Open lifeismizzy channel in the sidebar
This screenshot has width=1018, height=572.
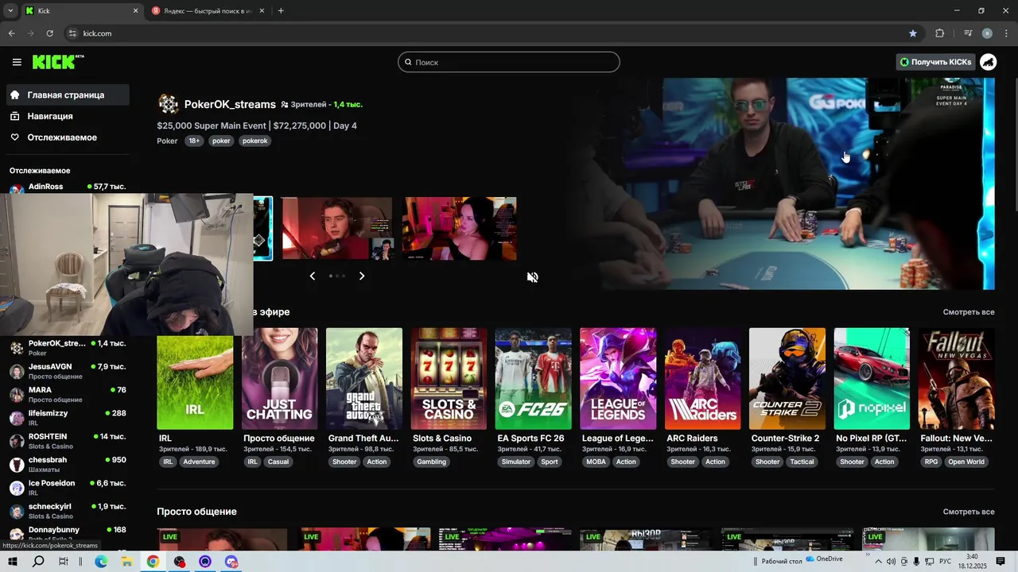point(67,418)
